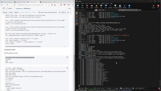Click the Games controller icon
Screen dimensions: 161x91
(92, 6)
